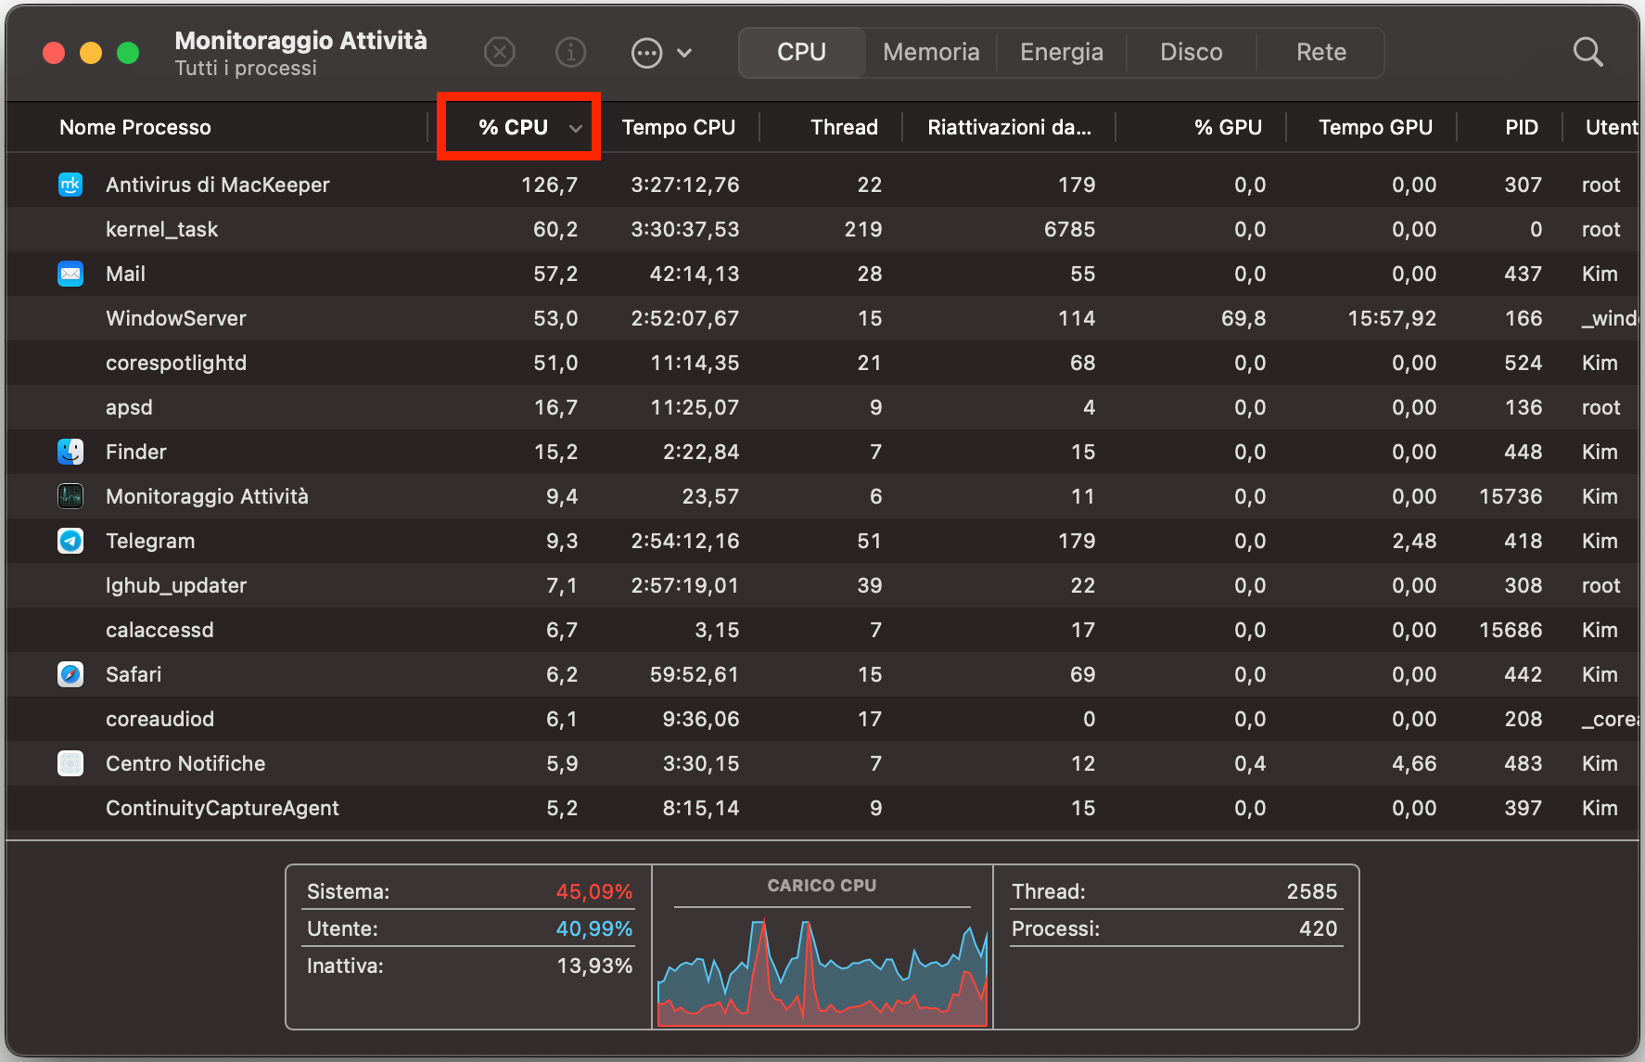Switch to the CPU tab
Image resolution: width=1645 pixels, height=1062 pixels.
coord(802,52)
